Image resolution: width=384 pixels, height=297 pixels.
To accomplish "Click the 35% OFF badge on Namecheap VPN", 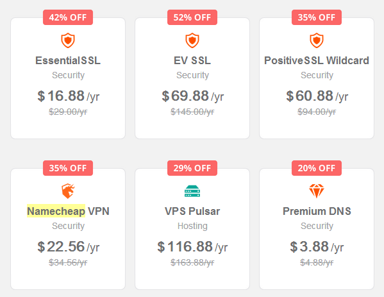I will pos(68,168).
